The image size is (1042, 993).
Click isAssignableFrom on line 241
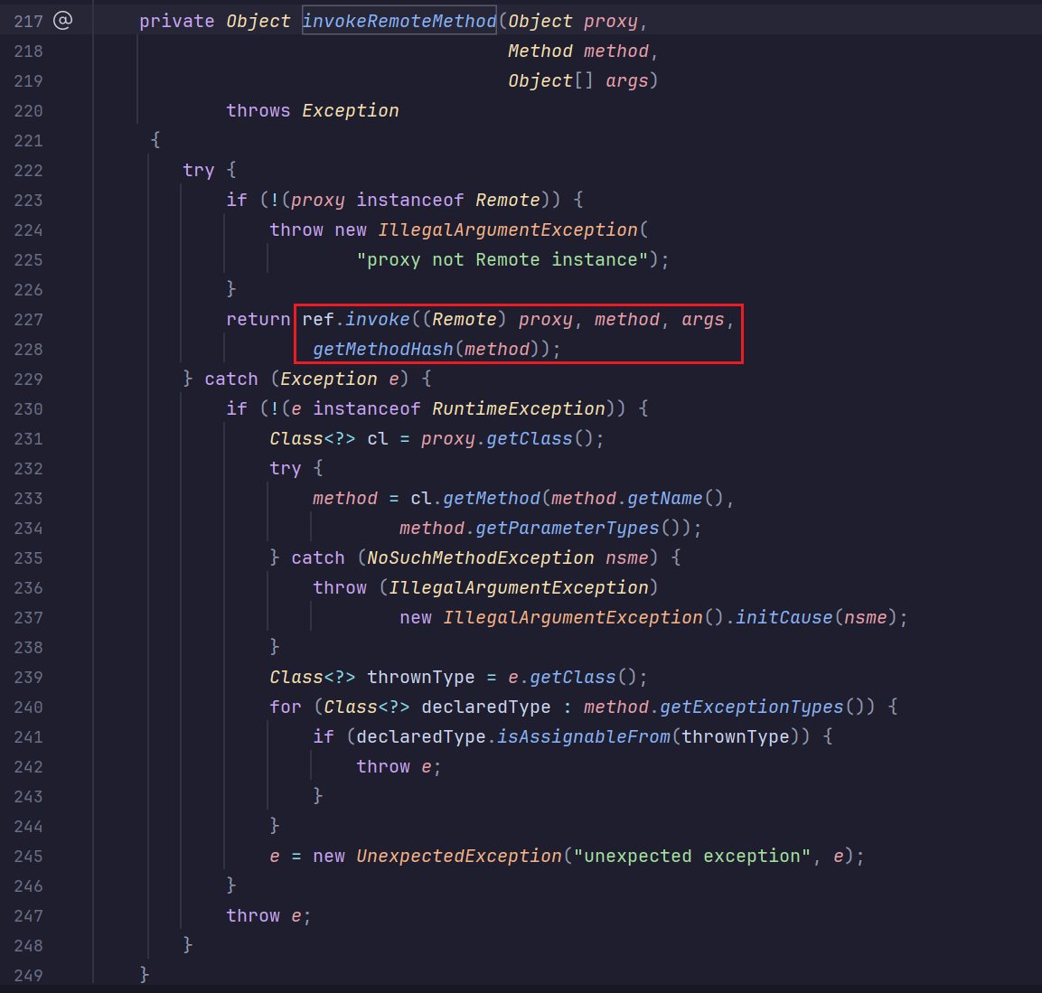click(x=584, y=736)
